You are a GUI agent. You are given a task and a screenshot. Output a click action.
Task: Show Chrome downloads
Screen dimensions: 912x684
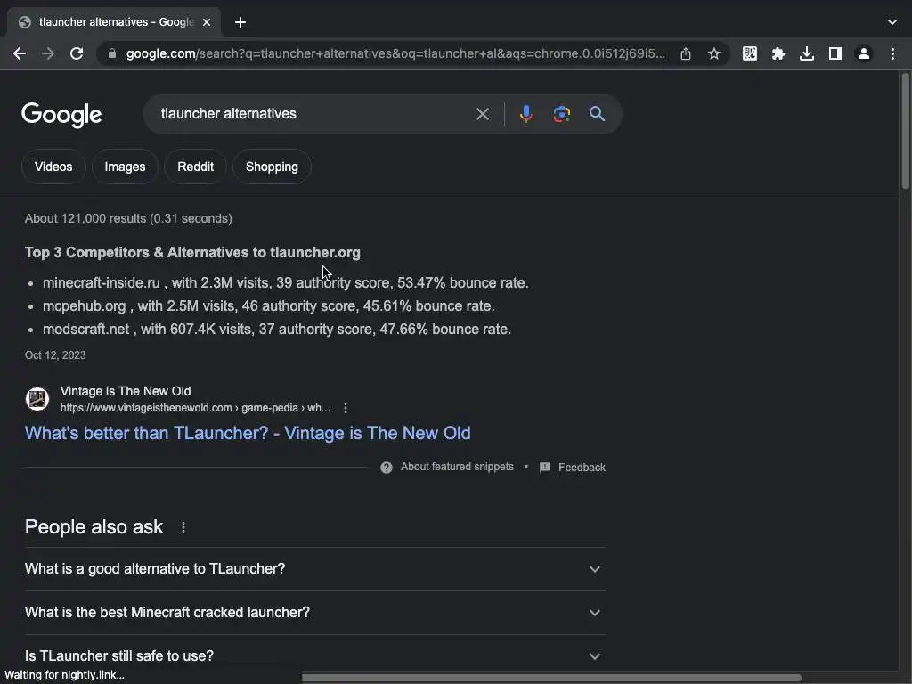pyautogui.click(x=807, y=53)
